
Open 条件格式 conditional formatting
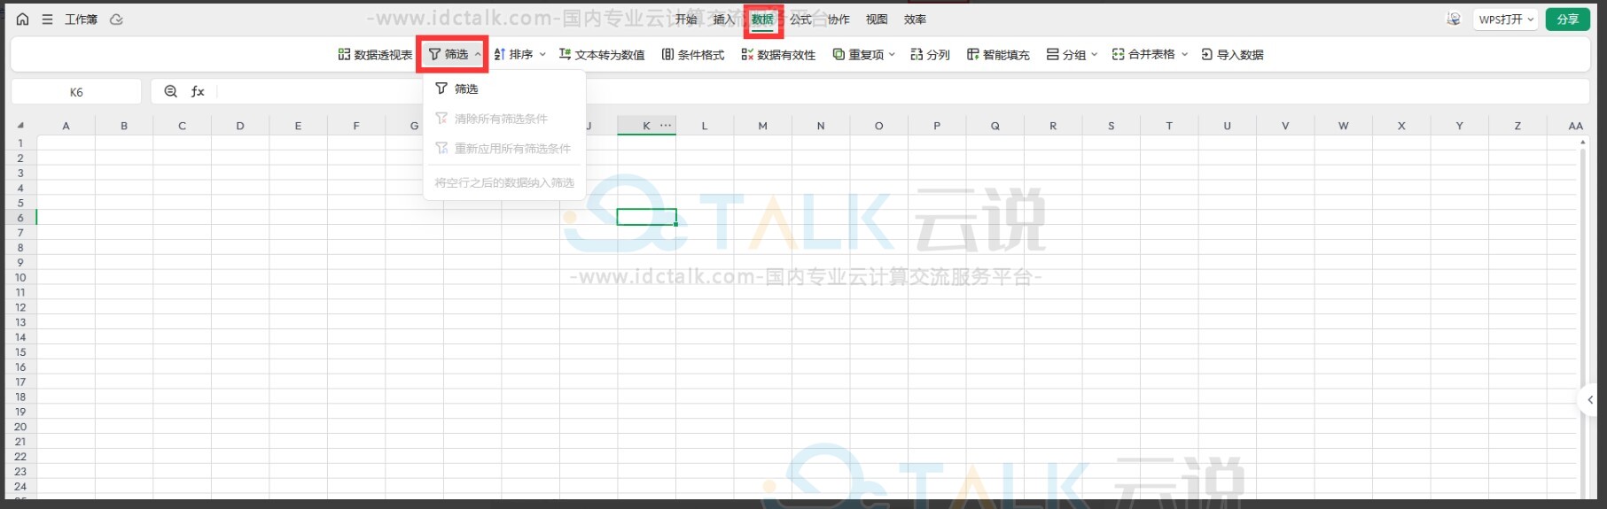(693, 54)
